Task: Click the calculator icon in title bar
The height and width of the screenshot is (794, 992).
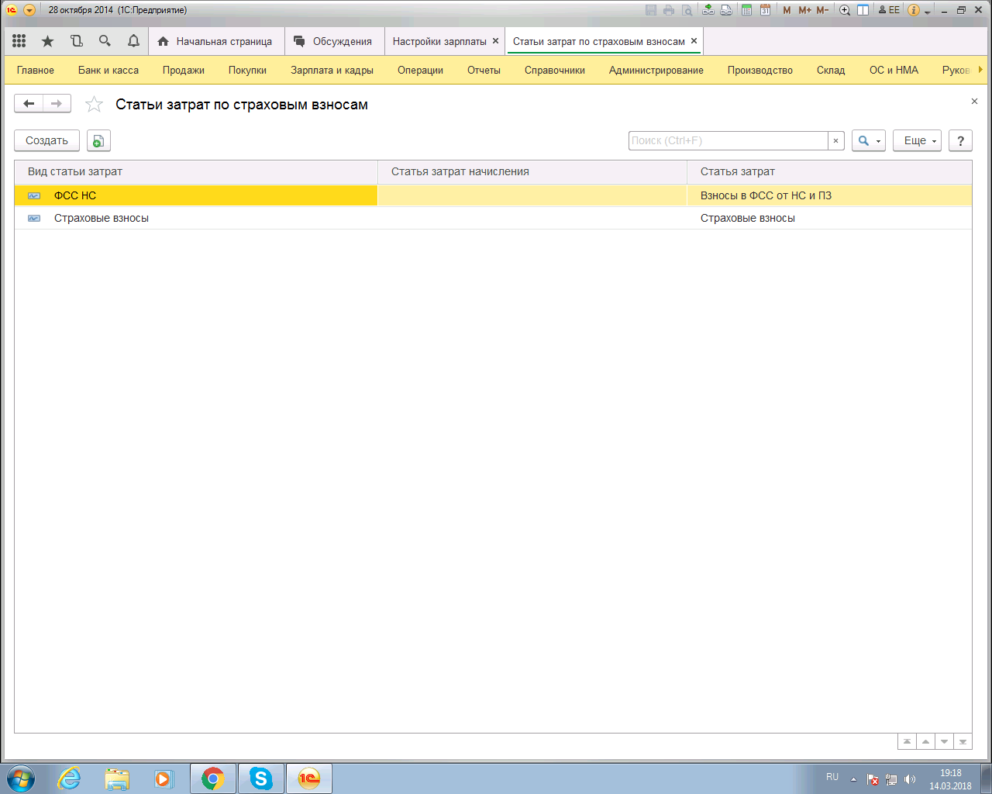Action: pyautogui.click(x=746, y=10)
